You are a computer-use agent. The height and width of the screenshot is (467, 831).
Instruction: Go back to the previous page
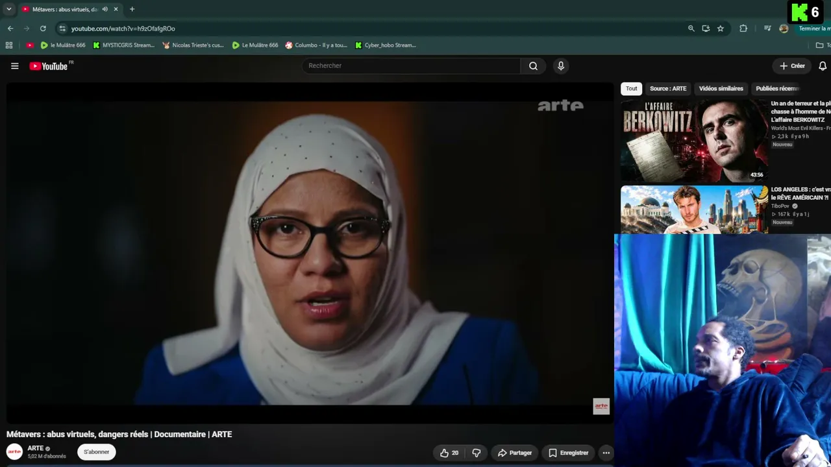click(10, 29)
